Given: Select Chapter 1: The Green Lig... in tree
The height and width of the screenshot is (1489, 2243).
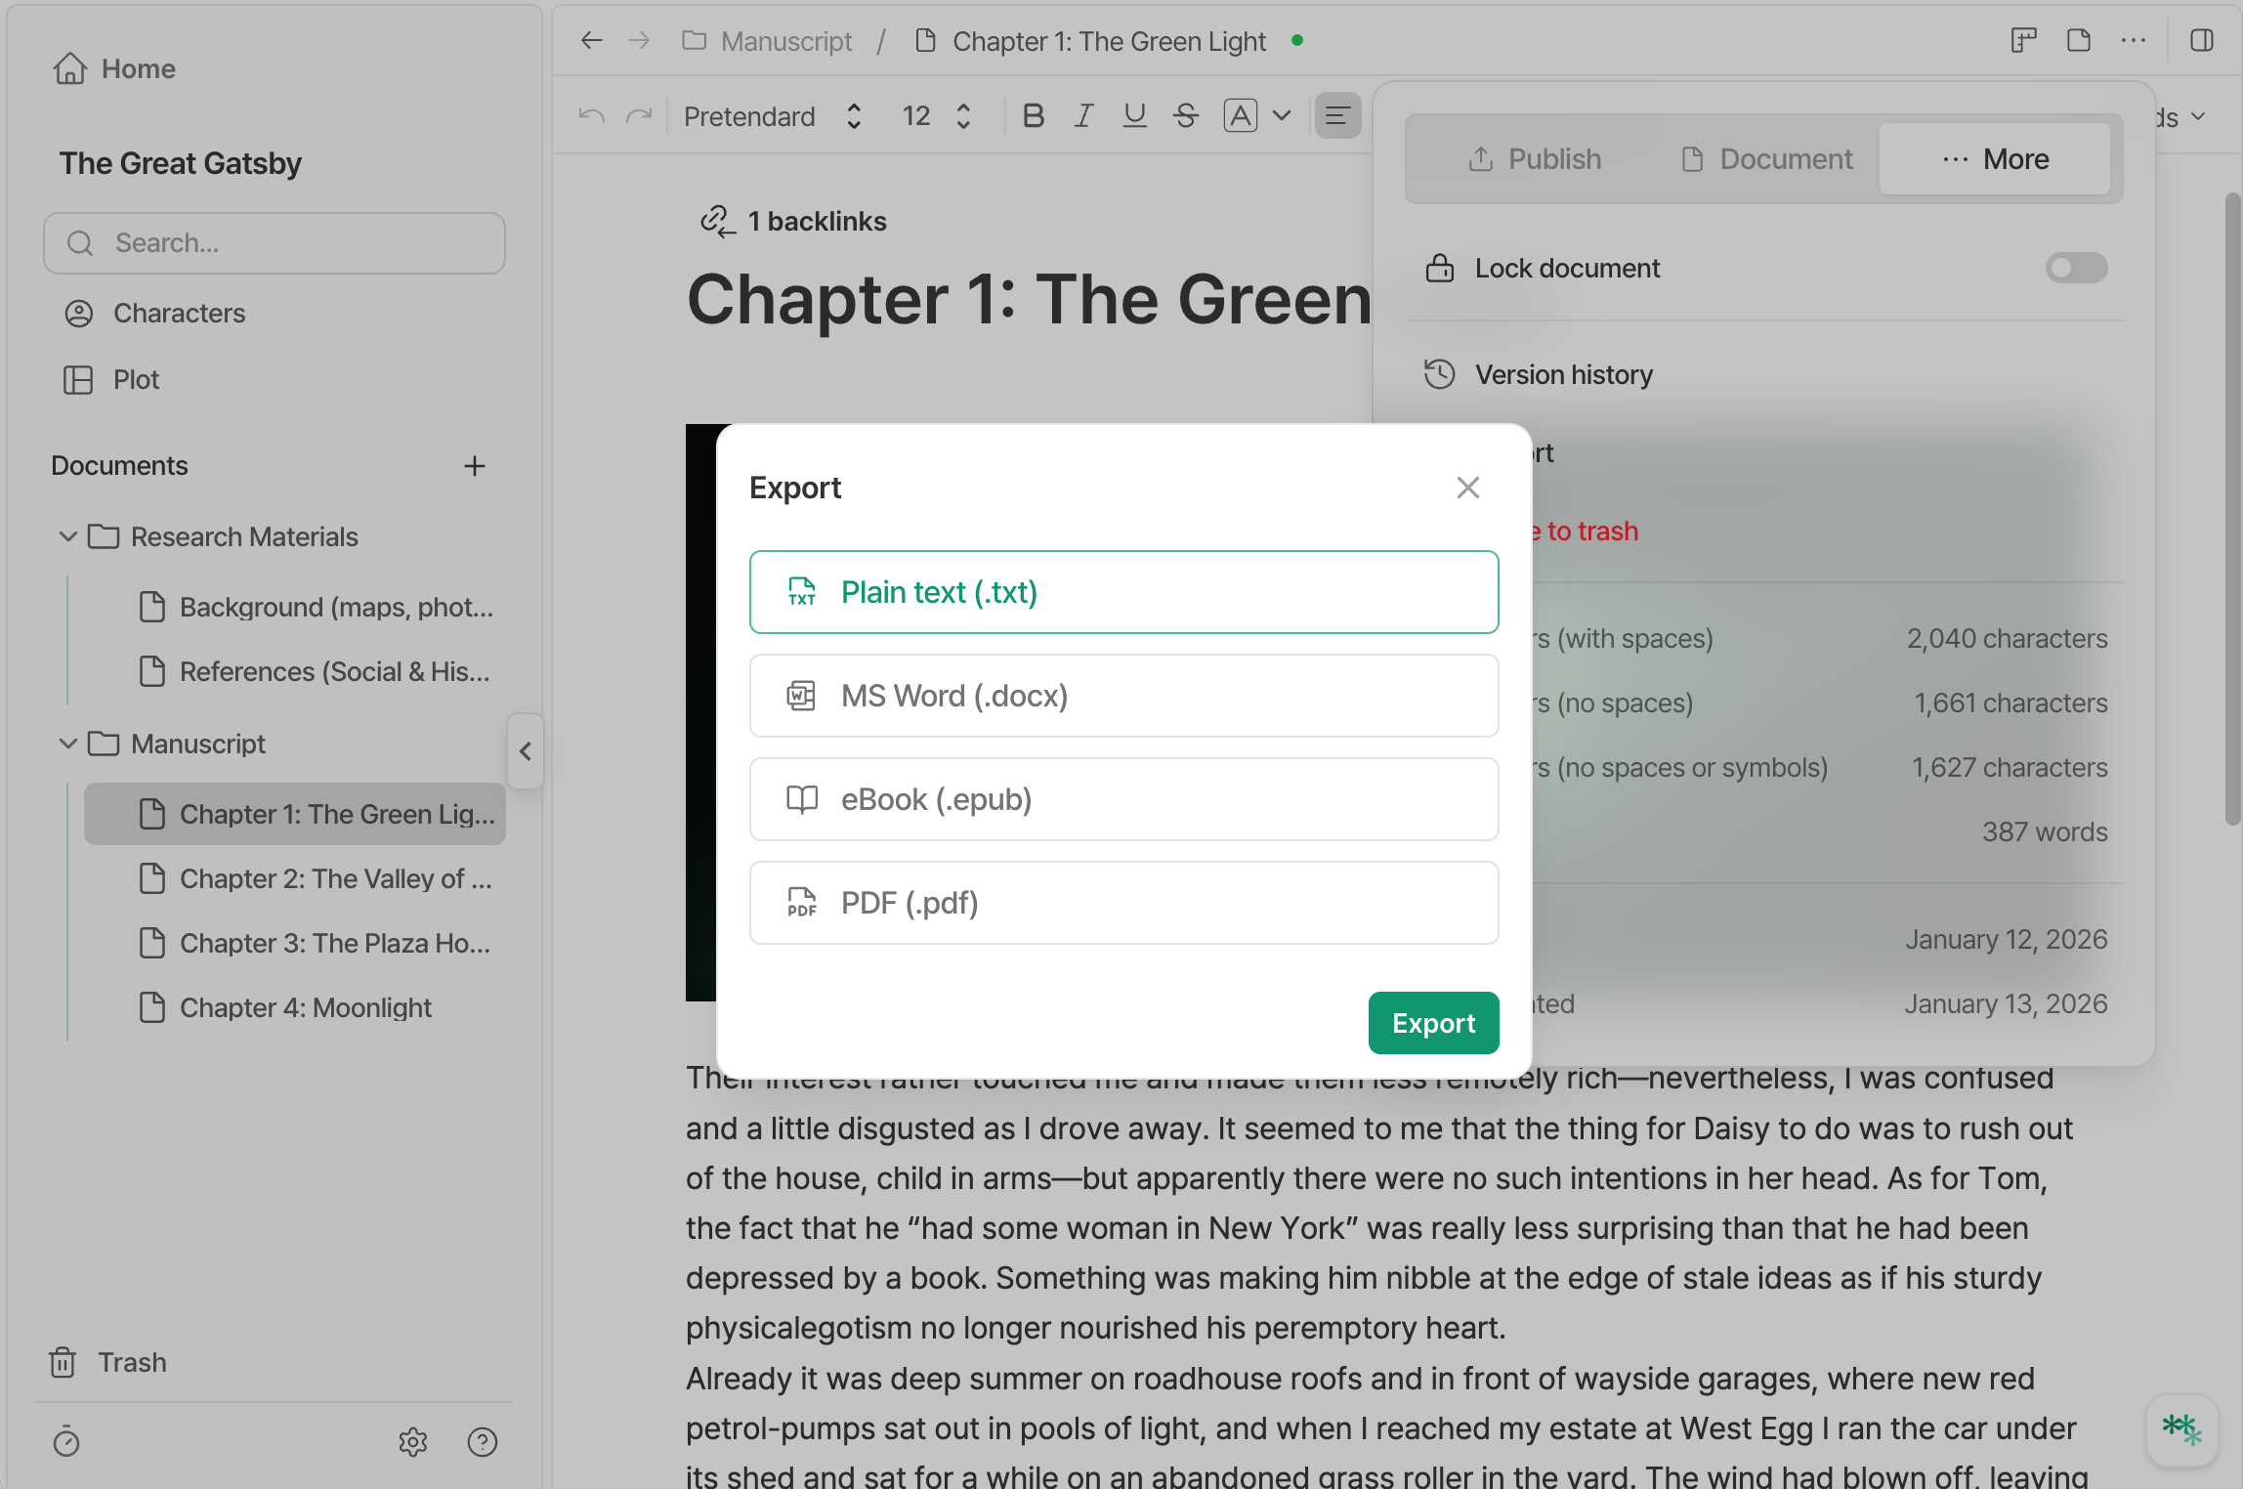Looking at the screenshot, I should pyautogui.click(x=296, y=814).
